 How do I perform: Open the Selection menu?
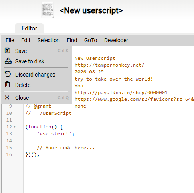tap(48, 40)
